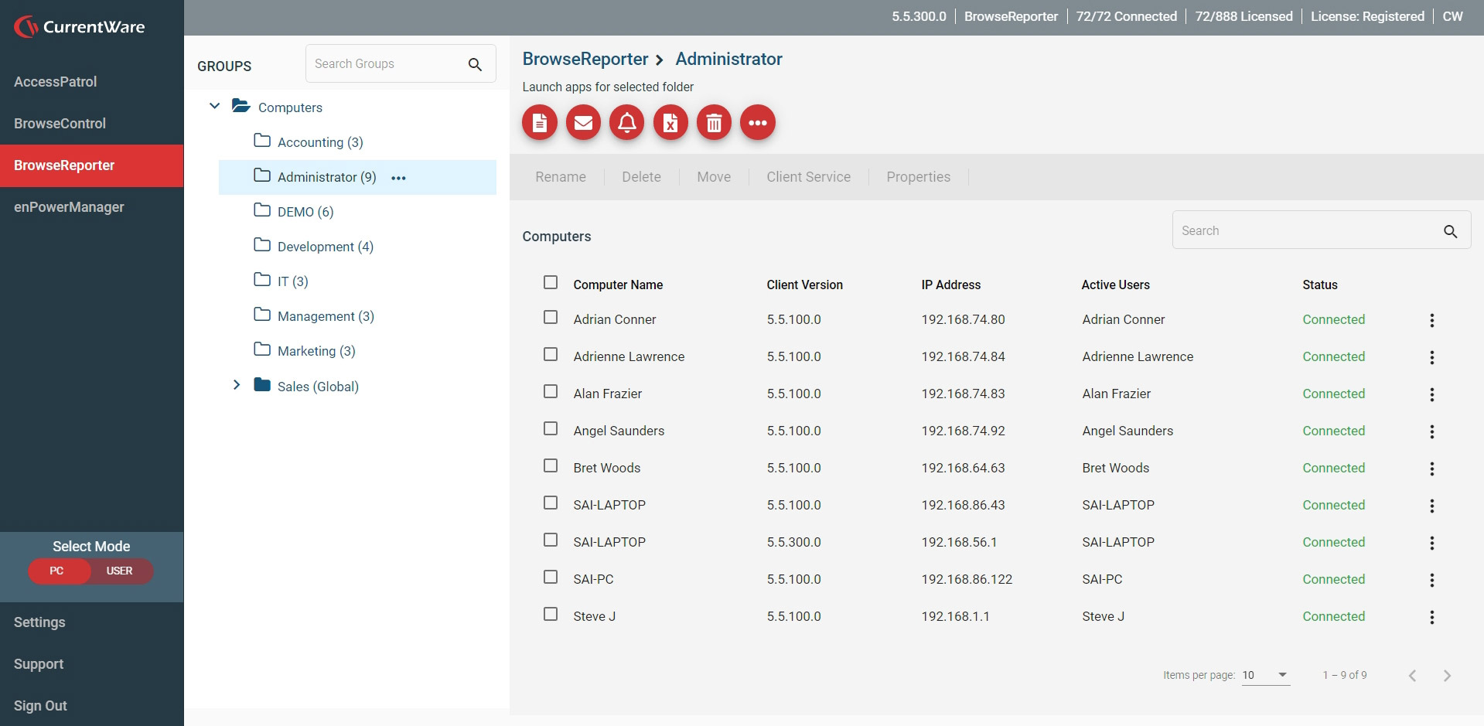Sort by Status column header
Viewport: 1484px width, 726px height.
point(1319,285)
